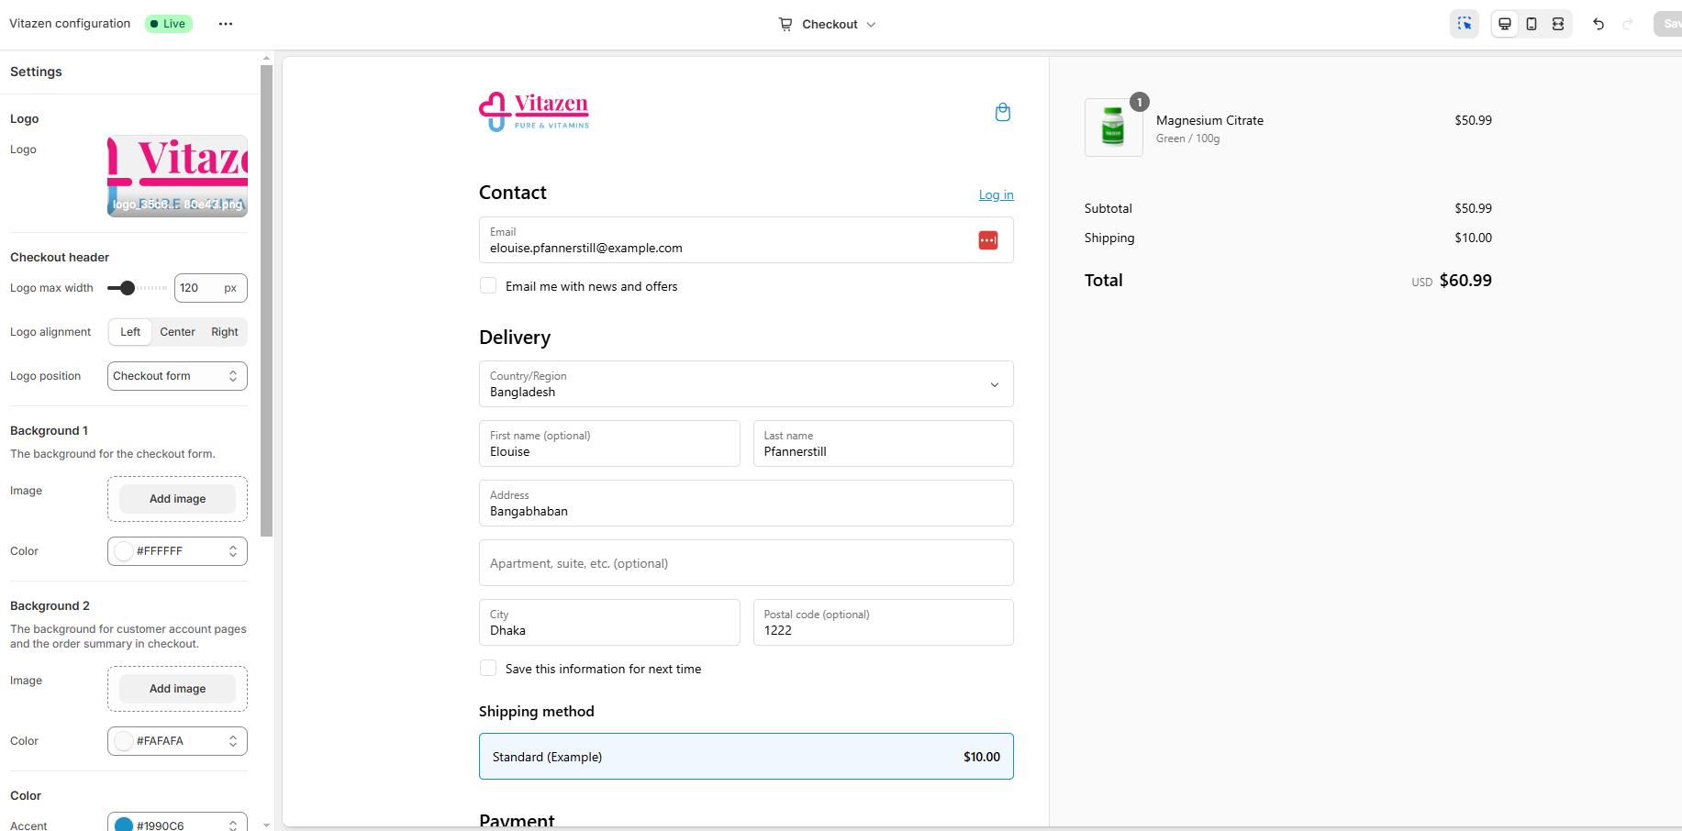Click the settings panel vertical scrollbar

(x=266, y=301)
